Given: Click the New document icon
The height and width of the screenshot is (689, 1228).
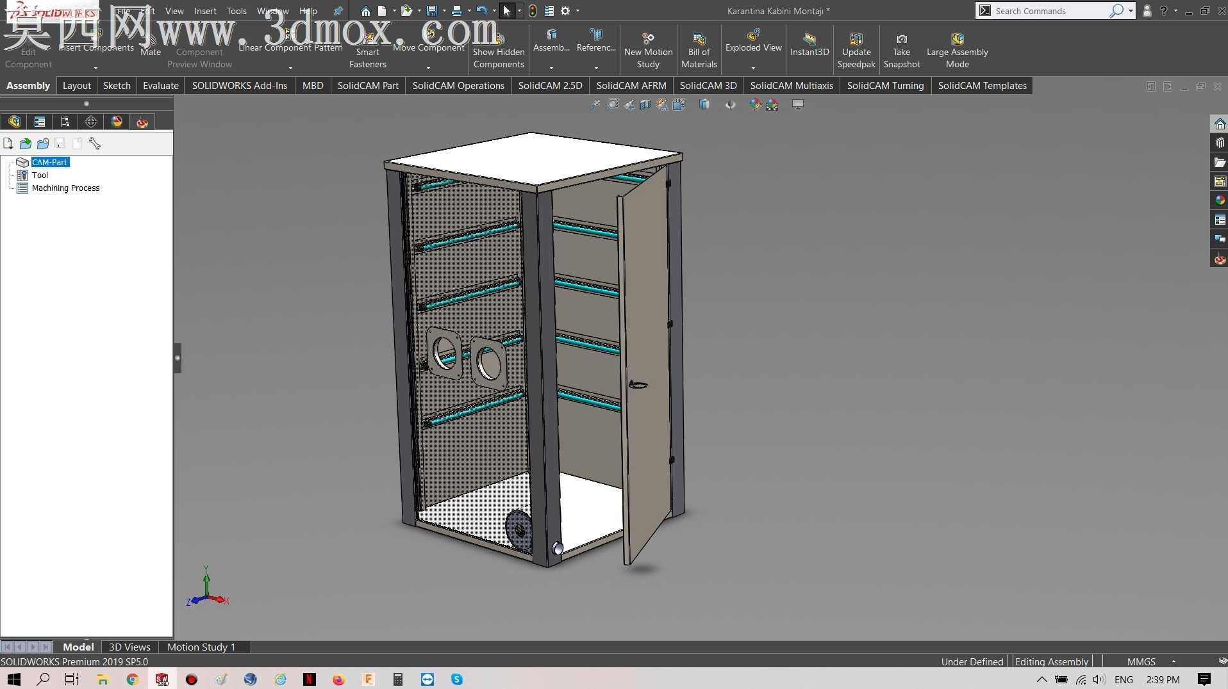Looking at the screenshot, I should pos(382,11).
